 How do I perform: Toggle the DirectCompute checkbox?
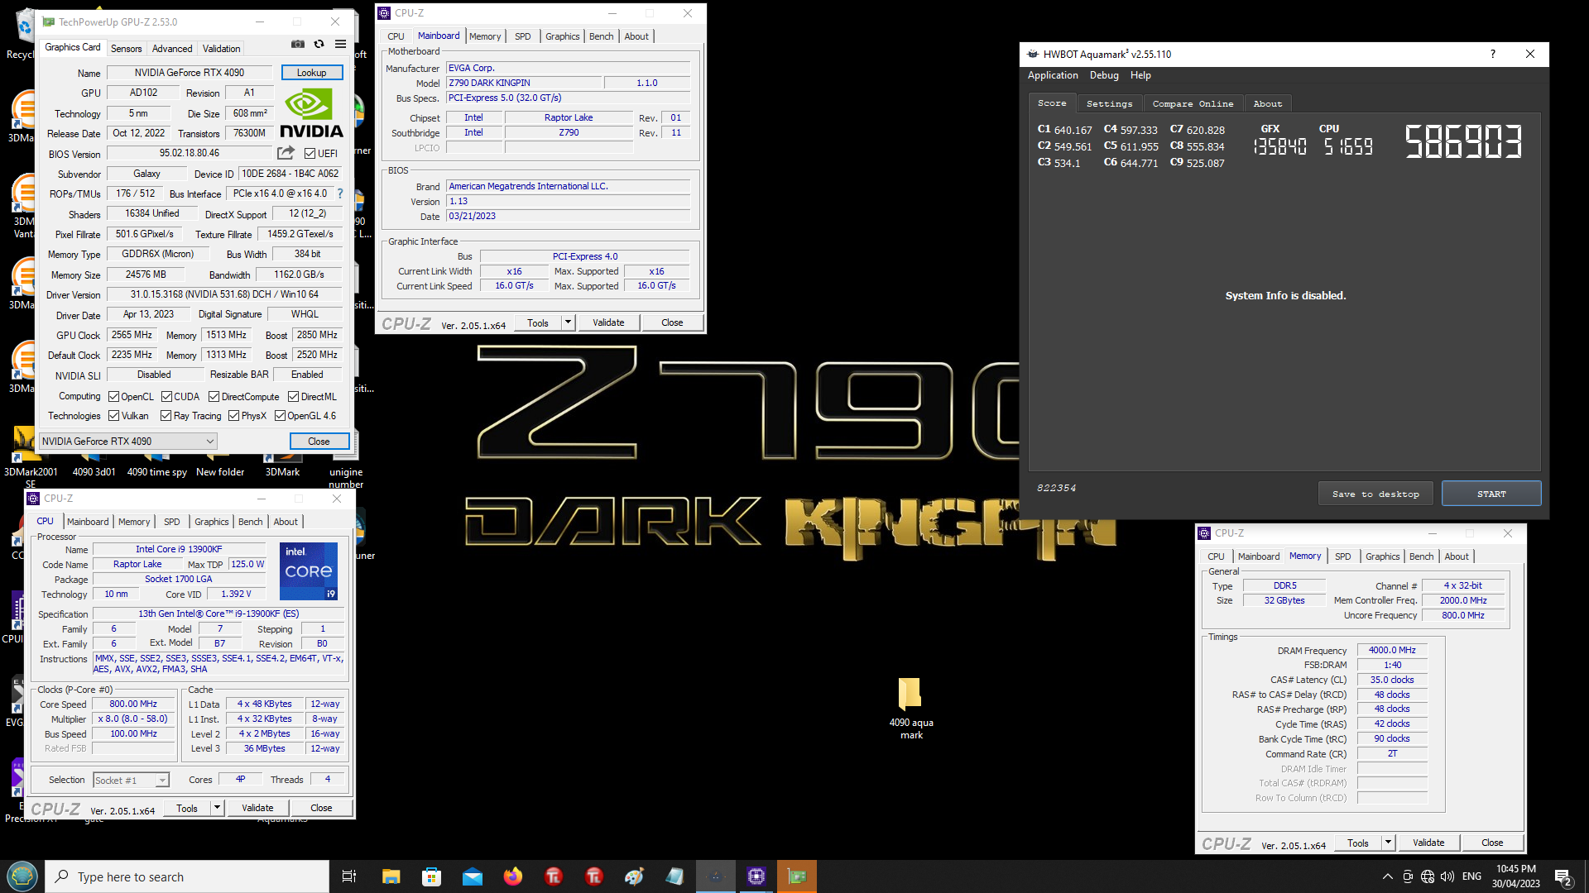pos(214,397)
